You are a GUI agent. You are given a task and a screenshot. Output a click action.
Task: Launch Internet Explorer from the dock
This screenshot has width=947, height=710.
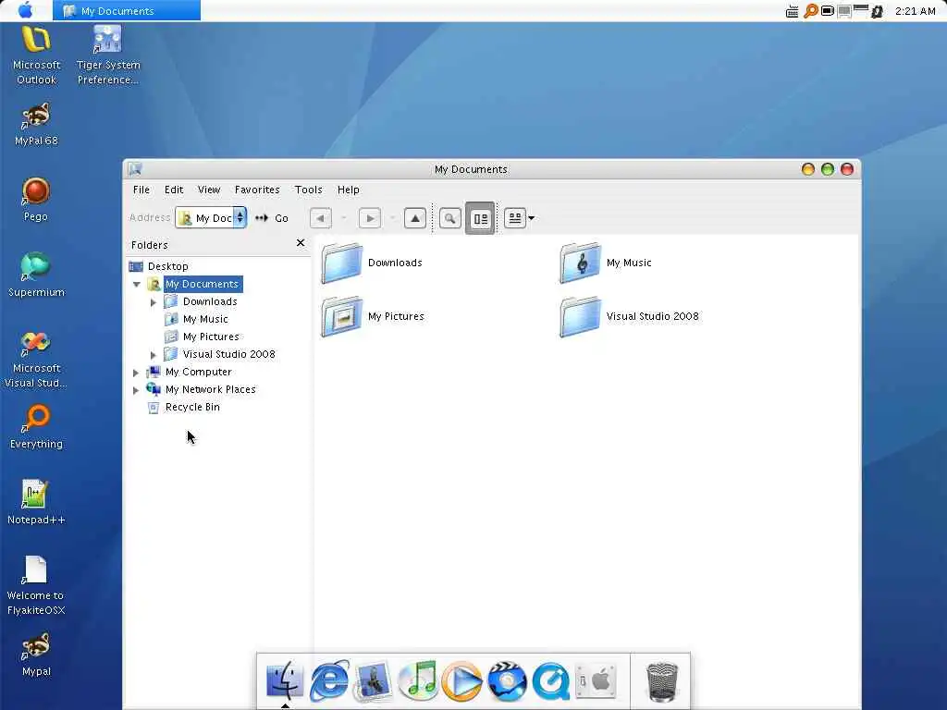click(328, 680)
